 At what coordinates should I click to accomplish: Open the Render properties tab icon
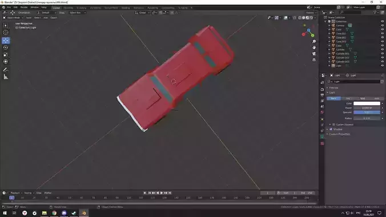tap(322, 90)
